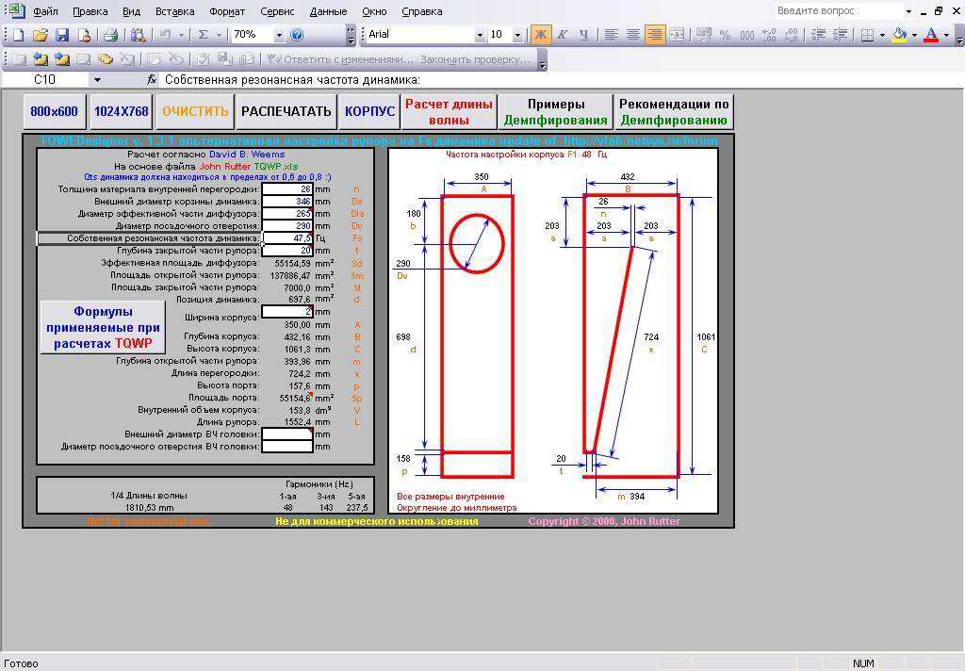Open the Сервис menu
Viewport: 965px width, 671px height.
click(277, 11)
